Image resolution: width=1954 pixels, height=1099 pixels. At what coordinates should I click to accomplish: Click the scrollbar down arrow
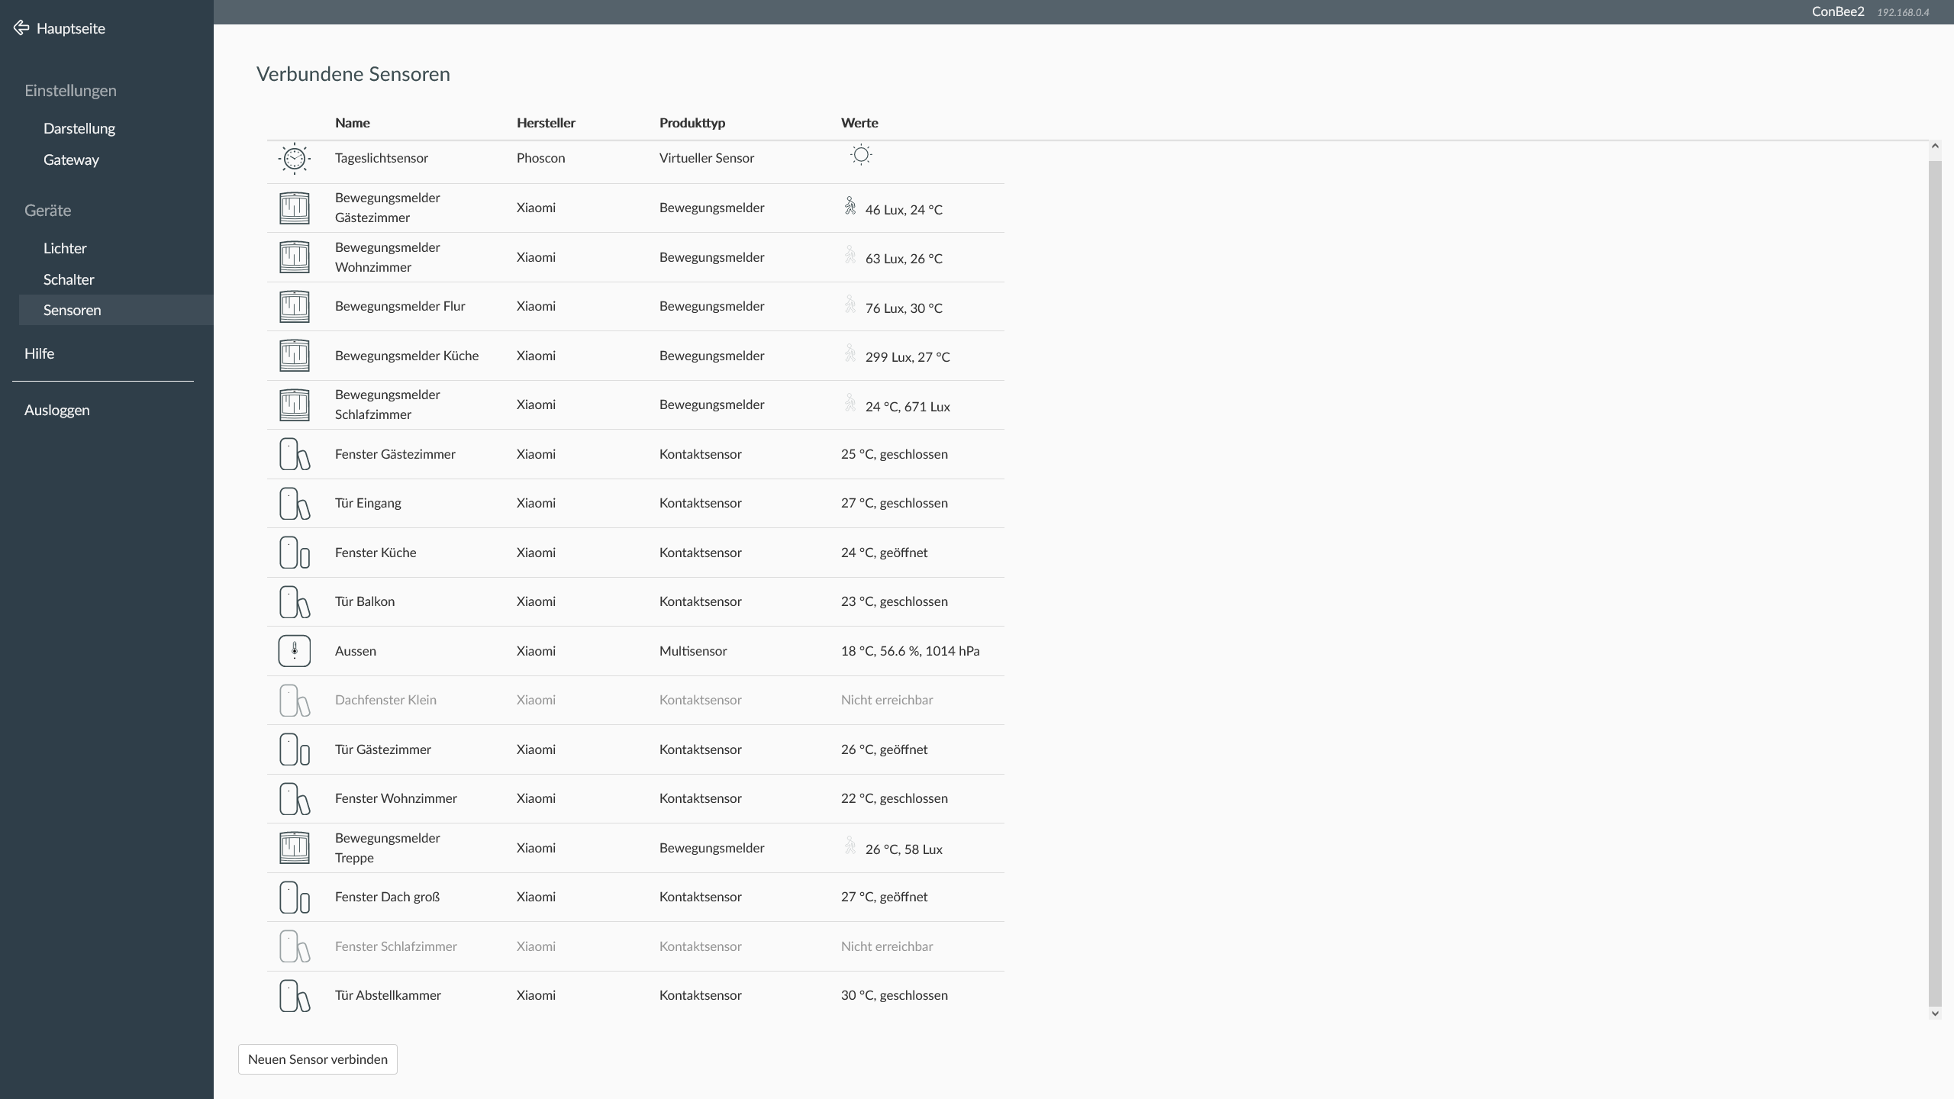point(1934,1014)
